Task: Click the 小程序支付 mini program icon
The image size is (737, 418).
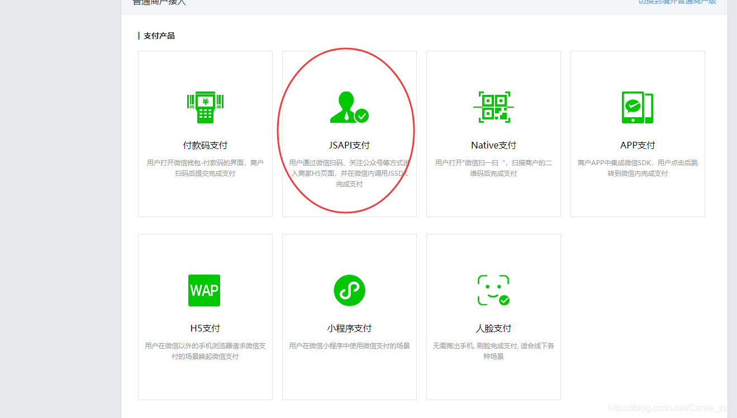Action: (x=349, y=290)
